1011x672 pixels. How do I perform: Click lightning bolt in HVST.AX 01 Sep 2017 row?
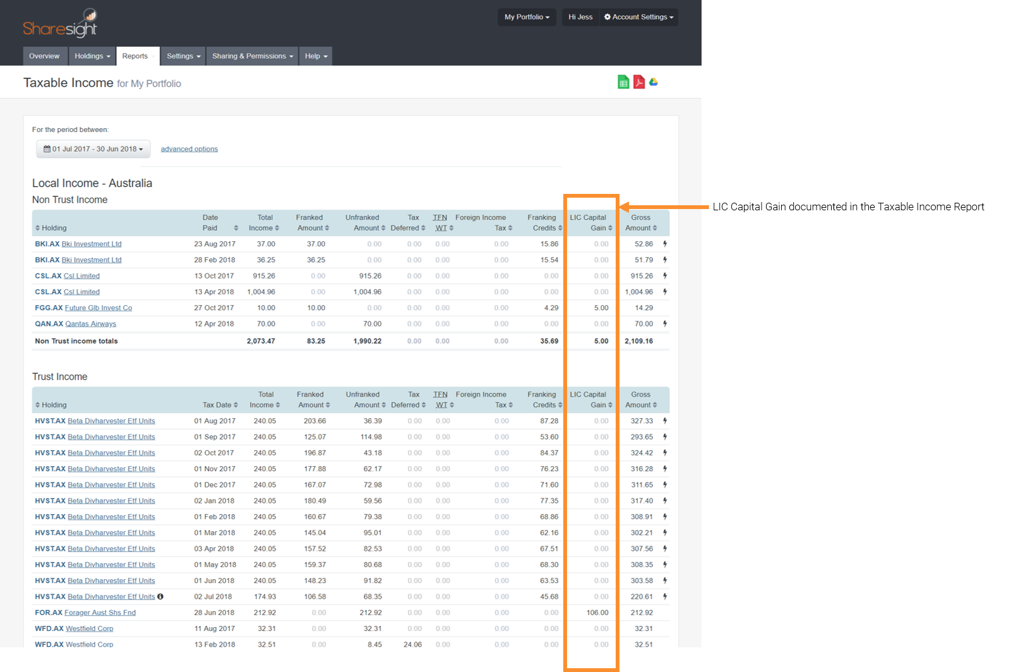(x=665, y=437)
